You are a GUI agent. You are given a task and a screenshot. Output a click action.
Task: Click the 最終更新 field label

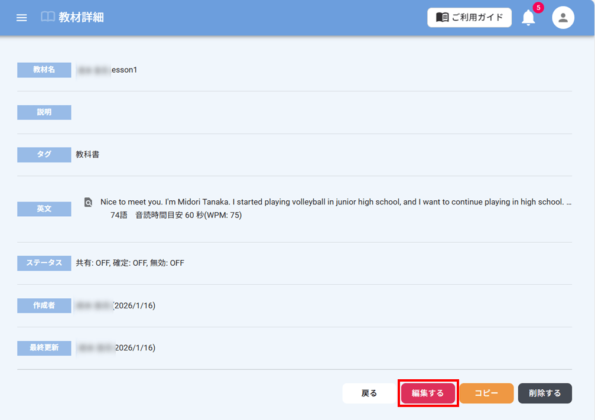tap(44, 348)
